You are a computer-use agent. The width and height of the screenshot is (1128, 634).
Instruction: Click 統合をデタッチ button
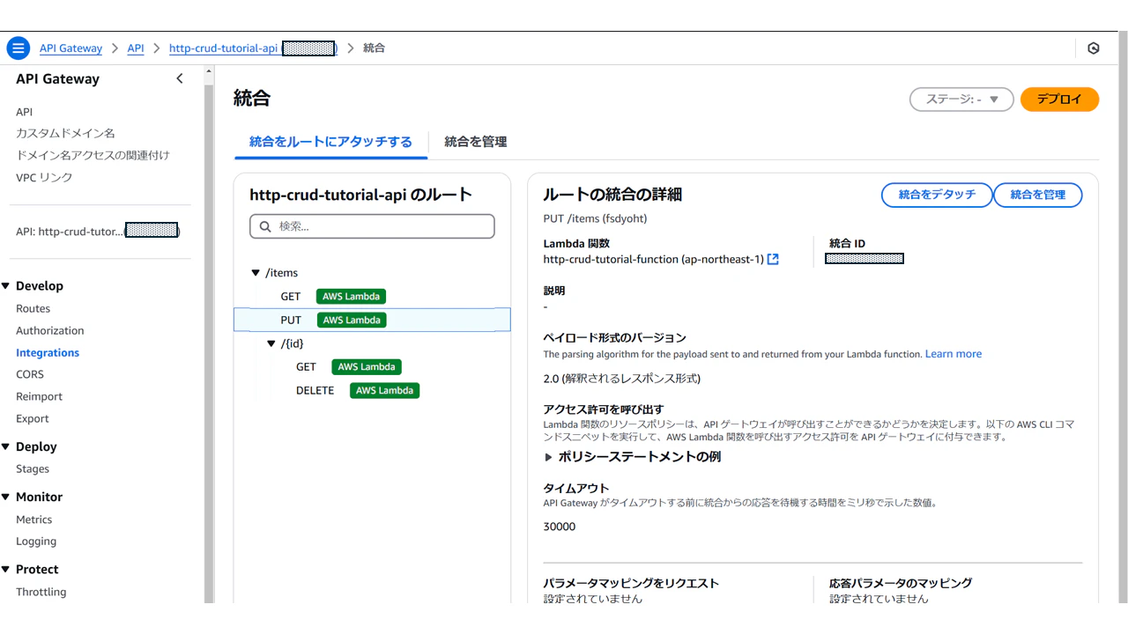937,195
